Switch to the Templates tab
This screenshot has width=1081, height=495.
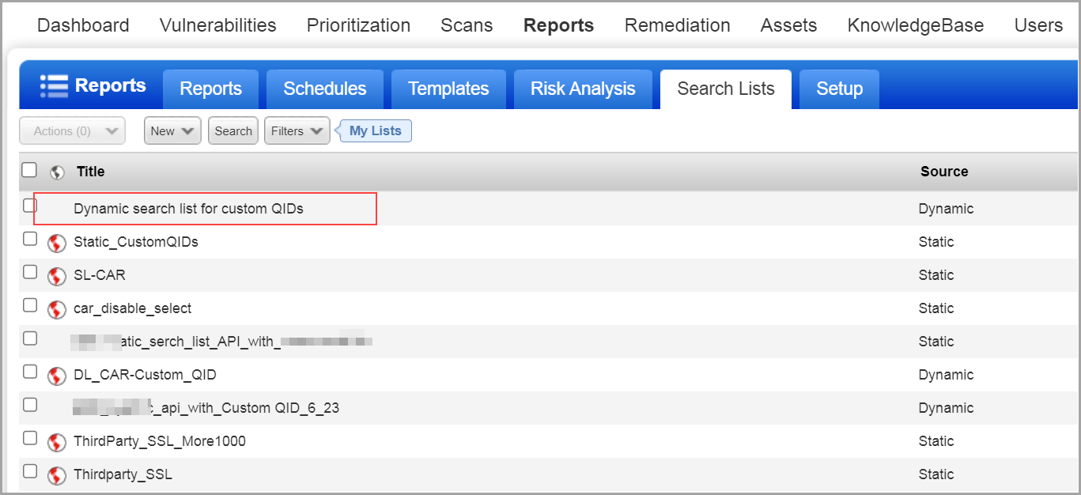point(448,89)
